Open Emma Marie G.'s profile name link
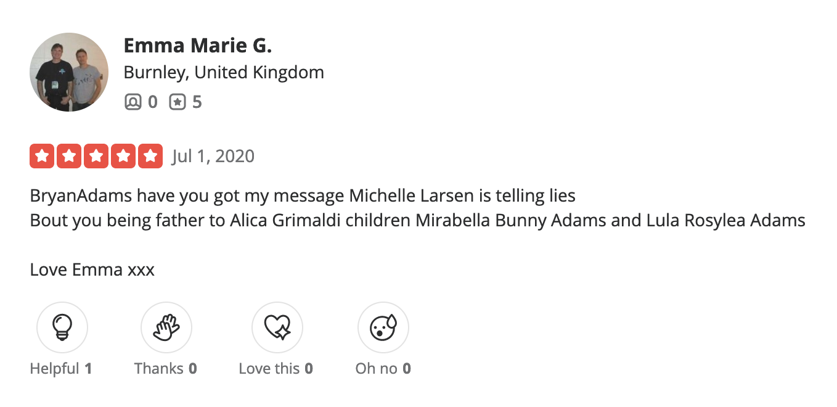Viewport: 837px width, 407px height. 198,46
